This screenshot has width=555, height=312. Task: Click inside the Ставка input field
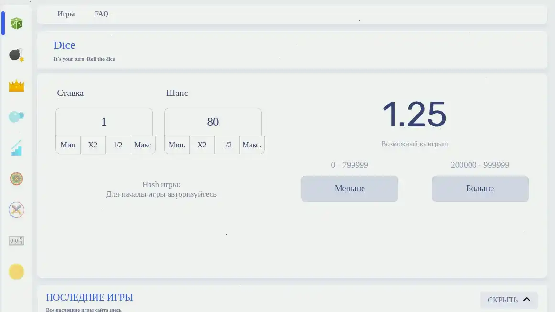(104, 122)
